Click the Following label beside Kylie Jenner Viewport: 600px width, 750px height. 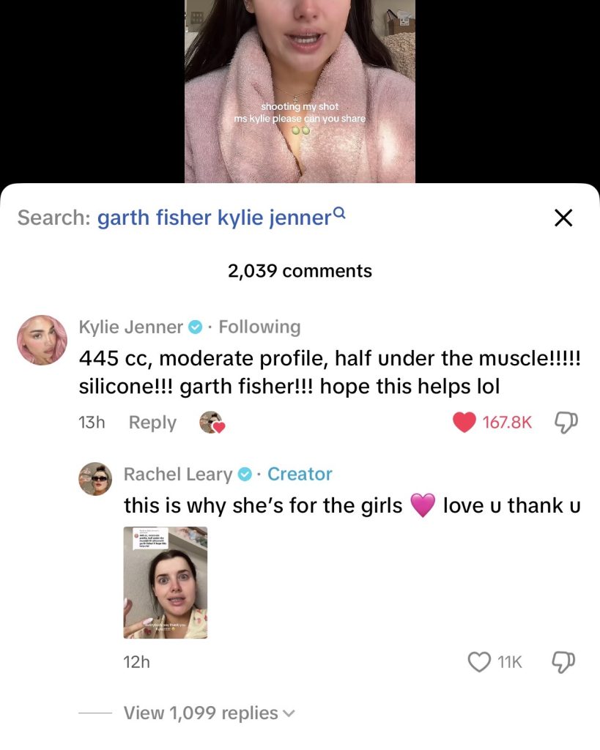(x=259, y=327)
